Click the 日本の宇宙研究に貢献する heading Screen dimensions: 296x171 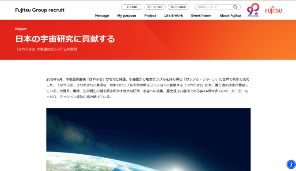(65, 39)
